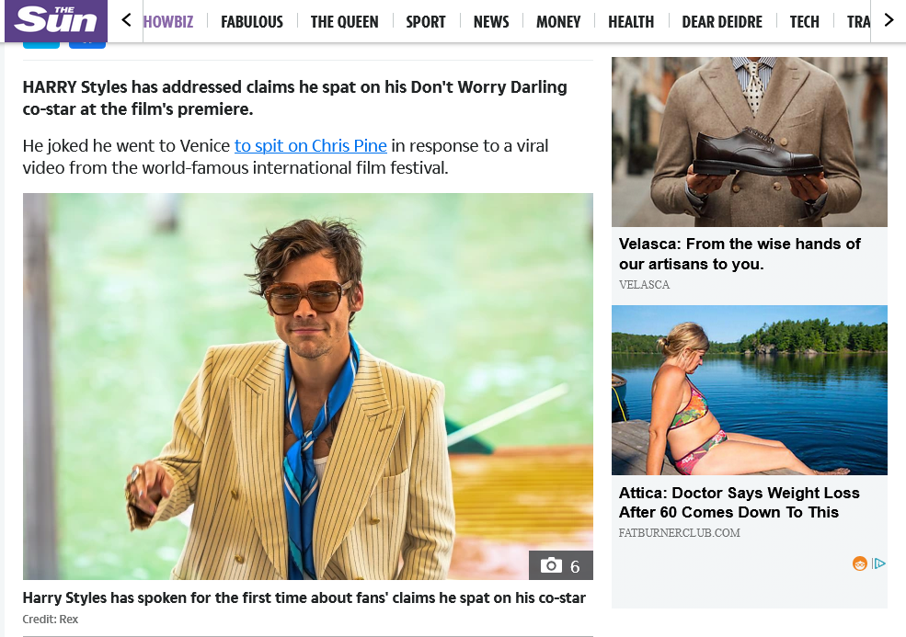Open the News section
Image resolution: width=906 pixels, height=637 pixels.
point(491,22)
